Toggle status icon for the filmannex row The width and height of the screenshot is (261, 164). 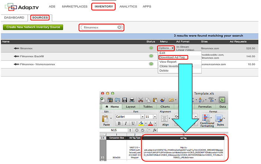pos(151,48)
